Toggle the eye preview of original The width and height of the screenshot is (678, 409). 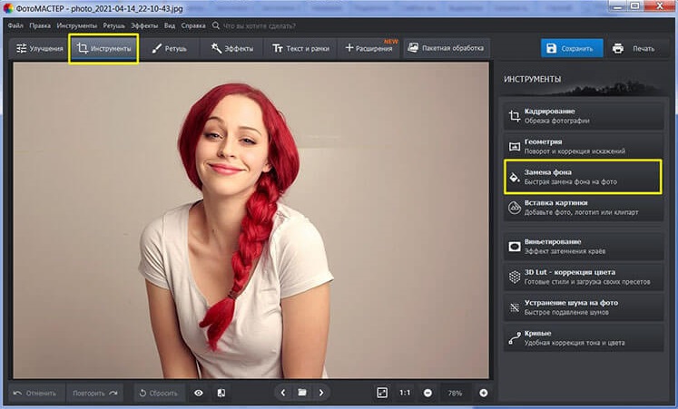click(199, 393)
